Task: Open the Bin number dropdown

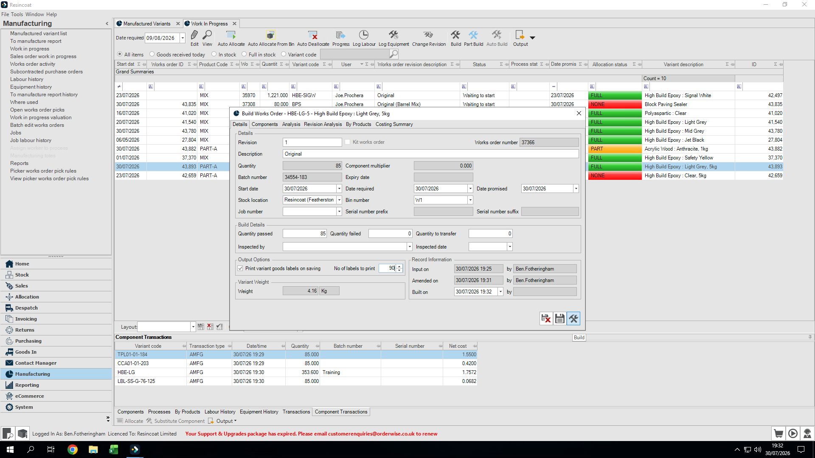Action: click(x=470, y=200)
